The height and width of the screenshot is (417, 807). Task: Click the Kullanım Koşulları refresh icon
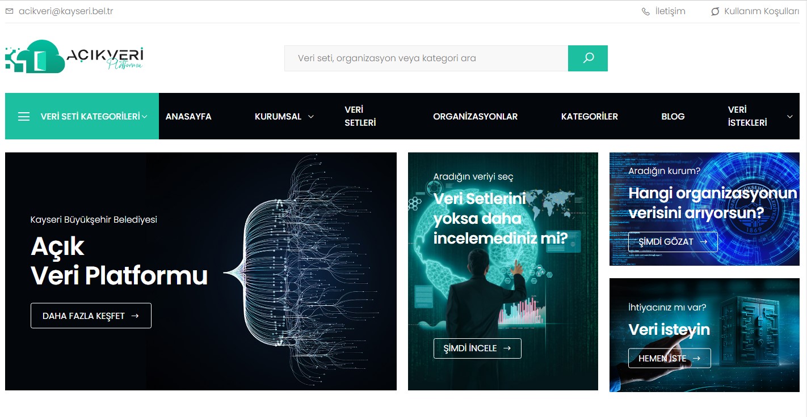coord(715,11)
